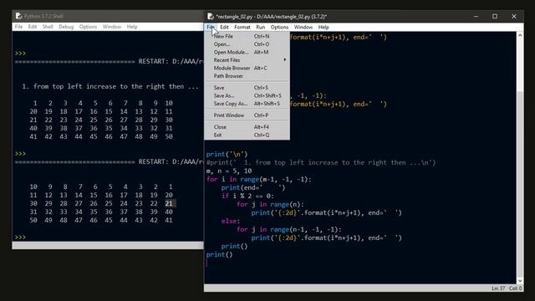Choose Save As... from File menu
The image size is (535, 301).
click(x=247, y=95)
